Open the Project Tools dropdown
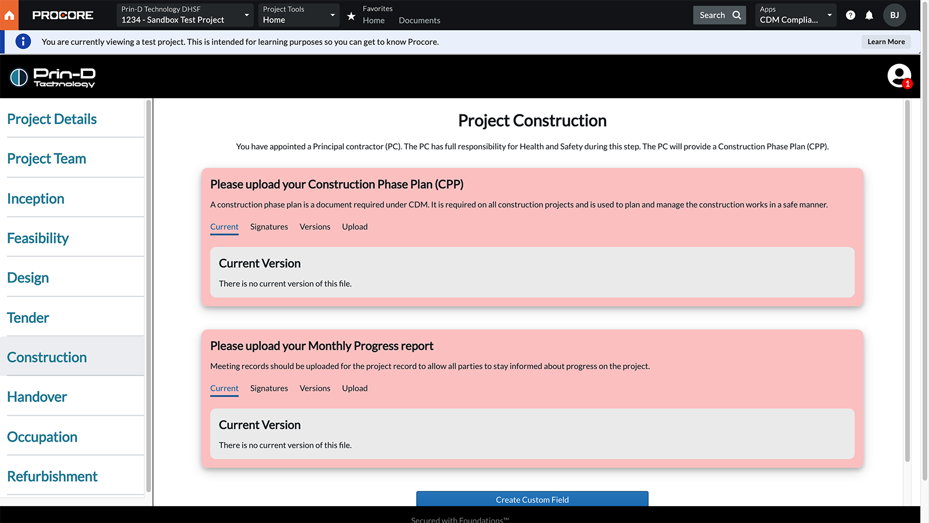The width and height of the screenshot is (929, 523). click(298, 15)
